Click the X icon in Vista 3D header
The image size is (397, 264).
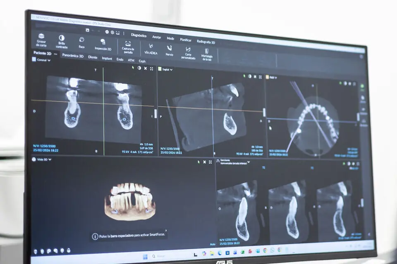pos(205,162)
